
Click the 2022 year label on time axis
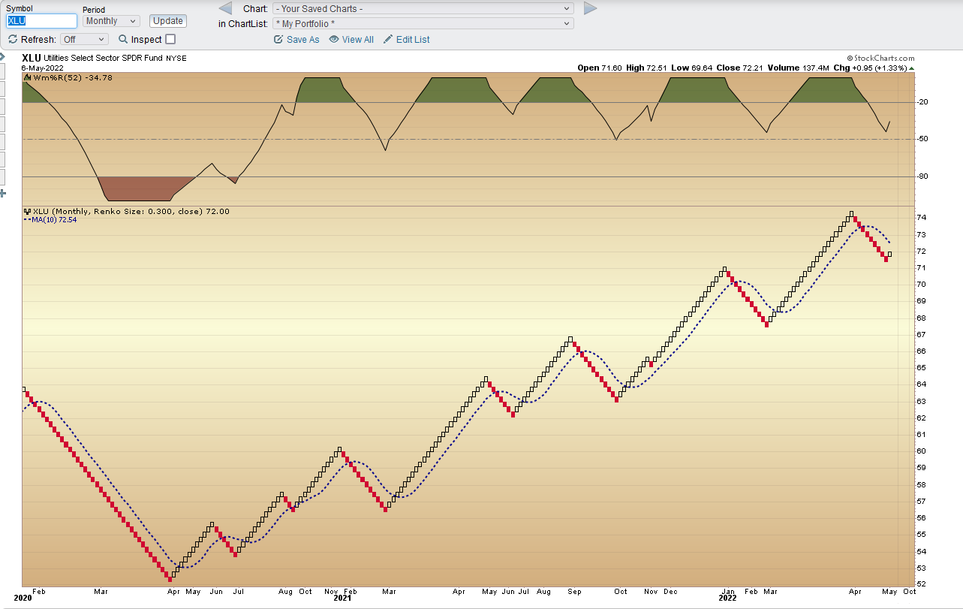[x=727, y=598]
